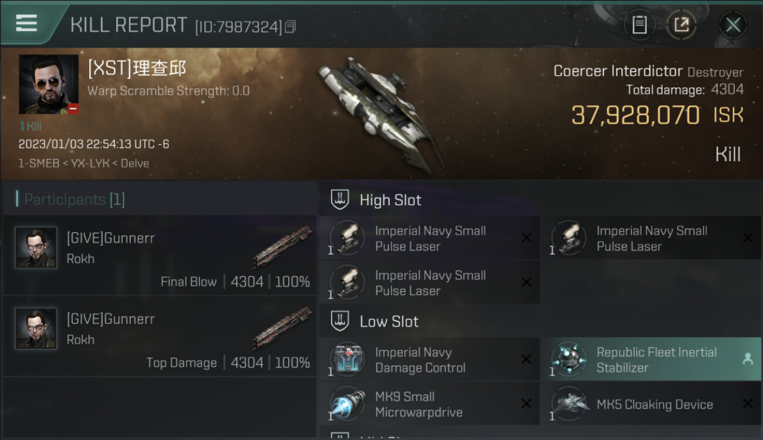Click the MK9 Small Microwarpdrive icon
This screenshot has height=440, width=763.
click(x=347, y=404)
